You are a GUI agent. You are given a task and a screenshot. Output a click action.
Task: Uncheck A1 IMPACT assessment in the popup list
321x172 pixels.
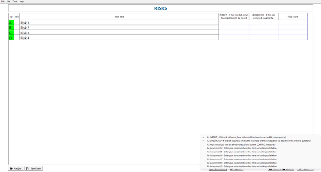point(246,137)
